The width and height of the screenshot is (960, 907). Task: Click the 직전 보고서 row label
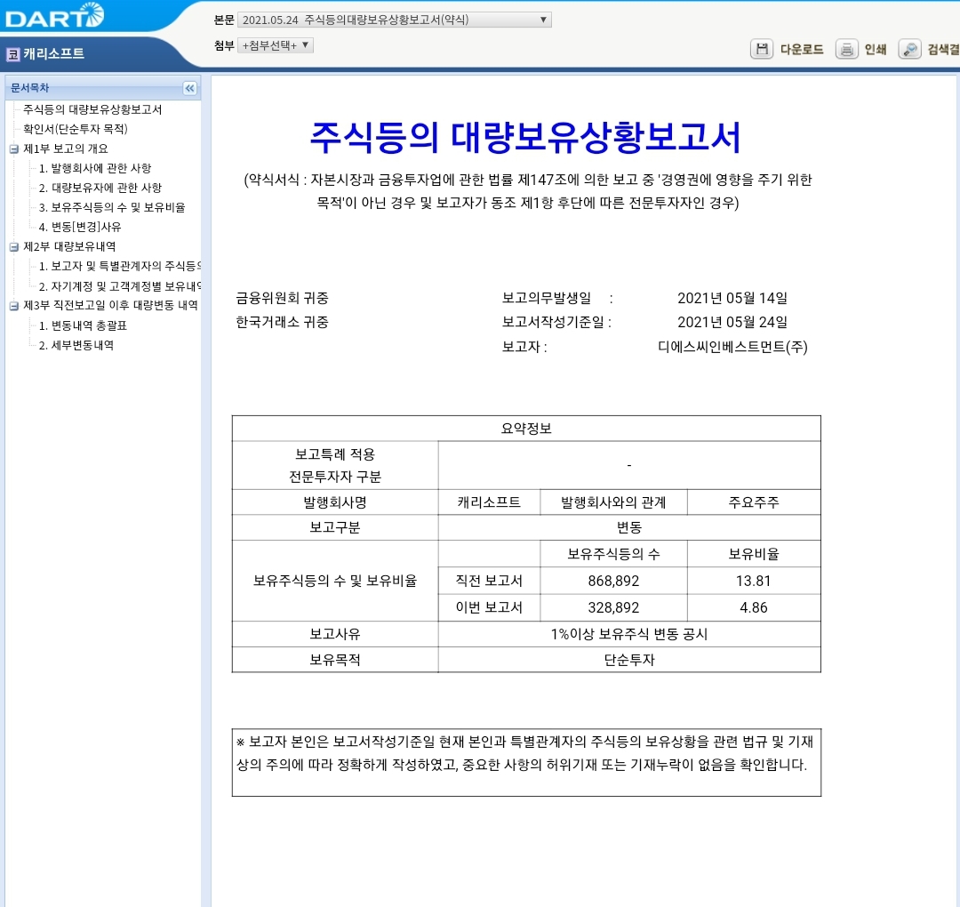[x=489, y=581]
